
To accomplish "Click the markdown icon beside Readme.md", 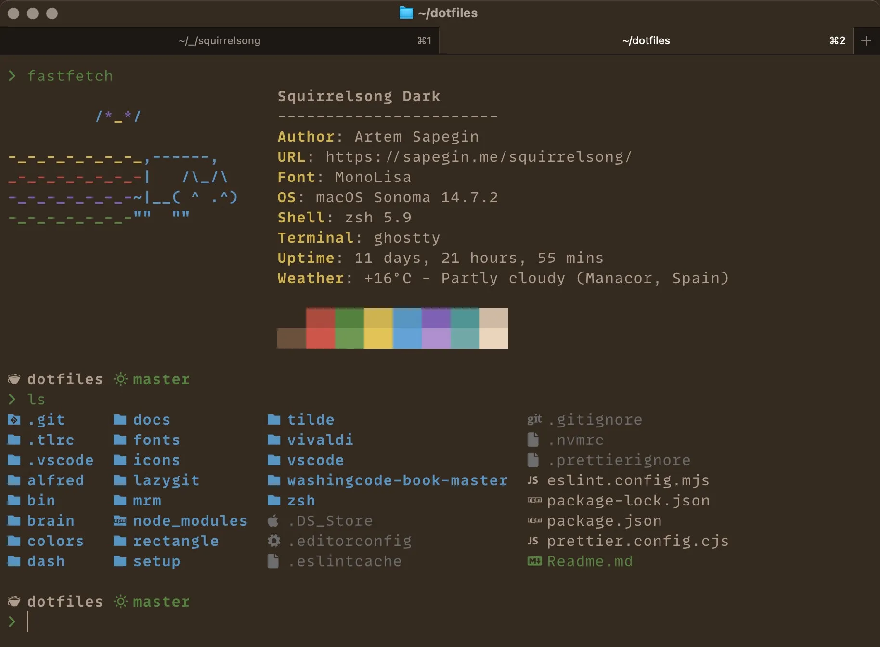I will 534,561.
